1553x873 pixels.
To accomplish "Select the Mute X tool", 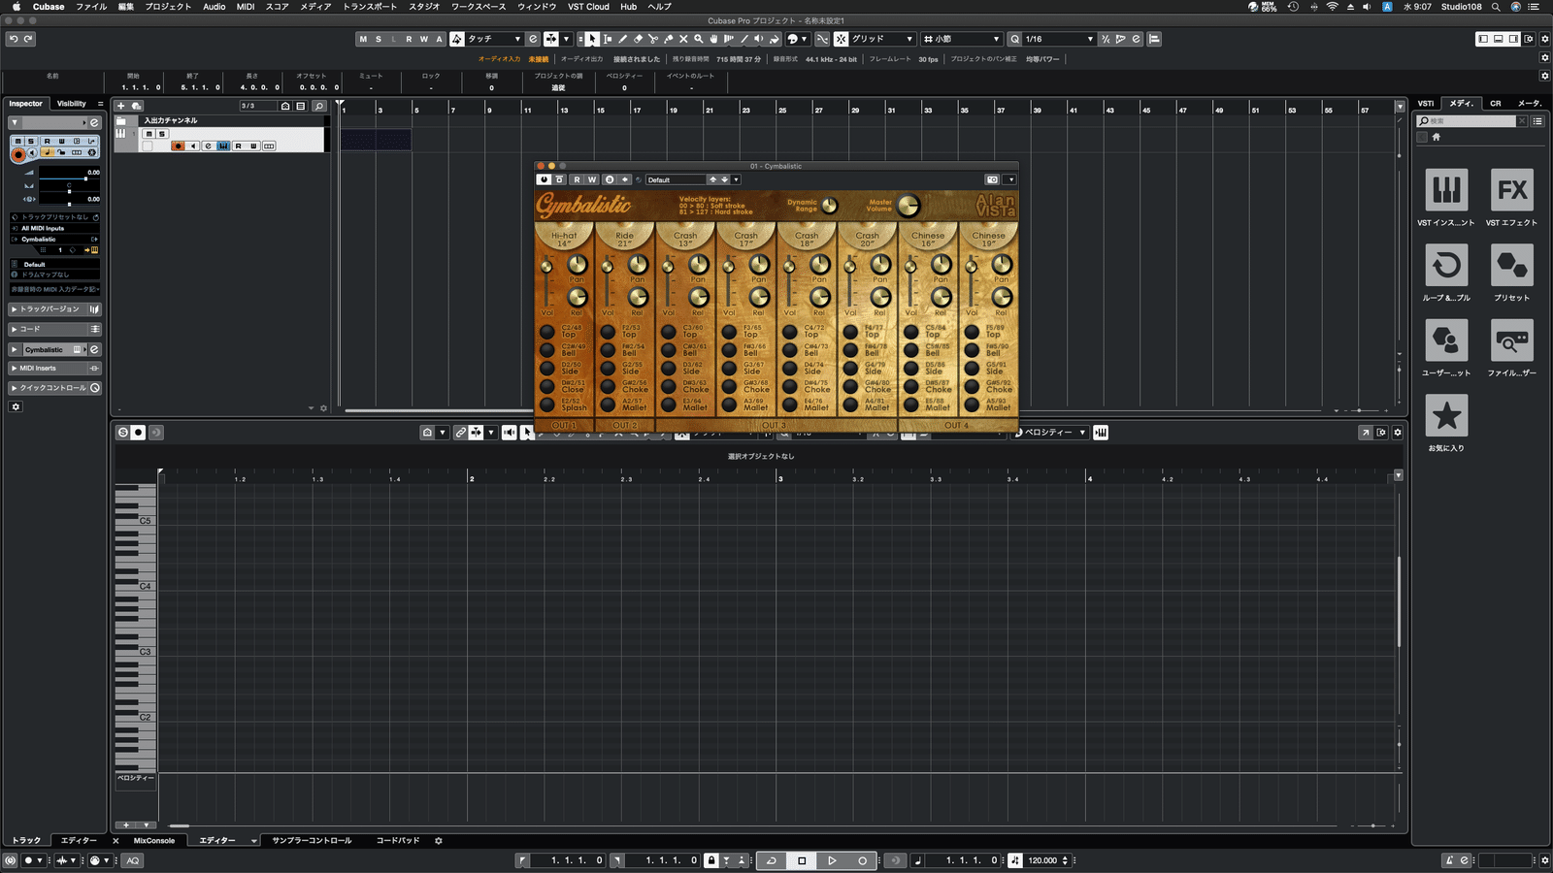I will point(683,39).
